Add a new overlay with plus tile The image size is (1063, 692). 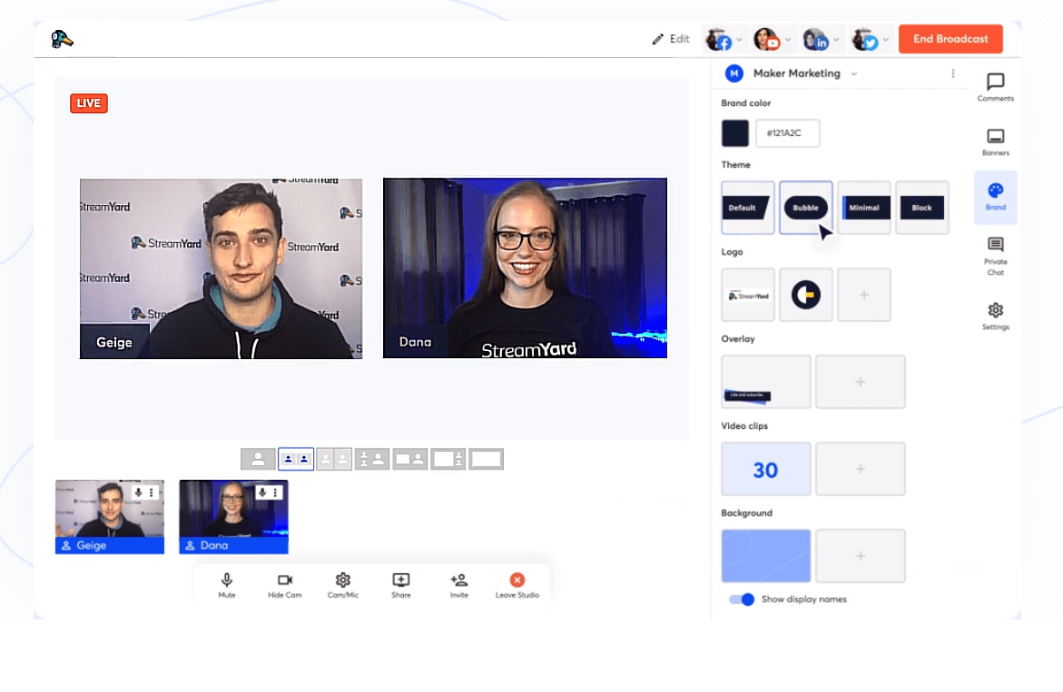tap(860, 382)
